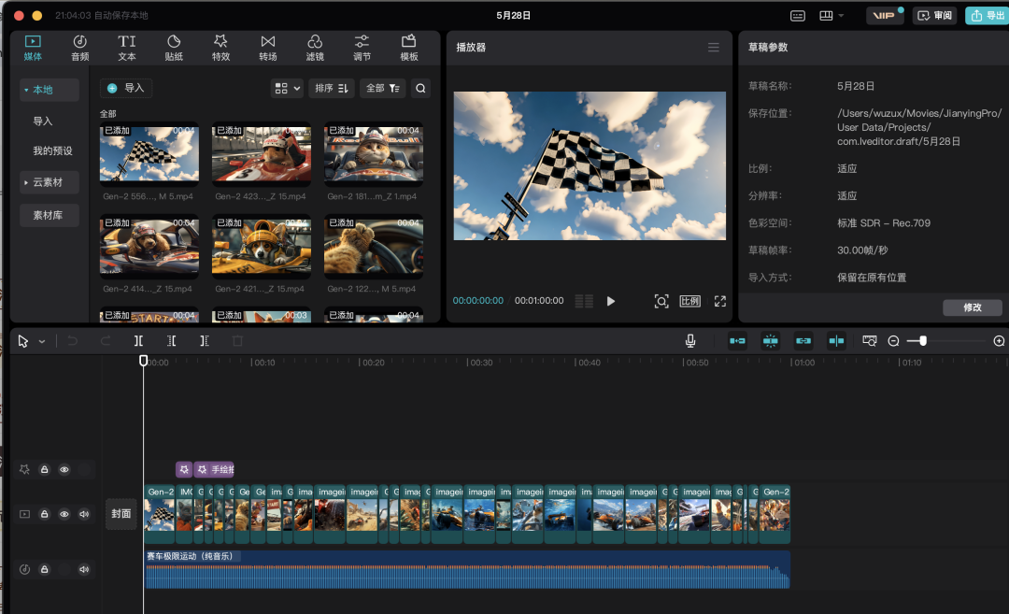Open the 排序 sort dropdown

pyautogui.click(x=332, y=88)
